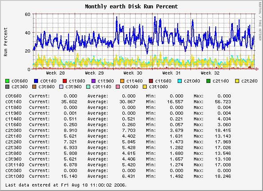This screenshot has height=191, width=263.
Task: Click the cyan c2t0d0 legend swatch
Action: [179, 81]
